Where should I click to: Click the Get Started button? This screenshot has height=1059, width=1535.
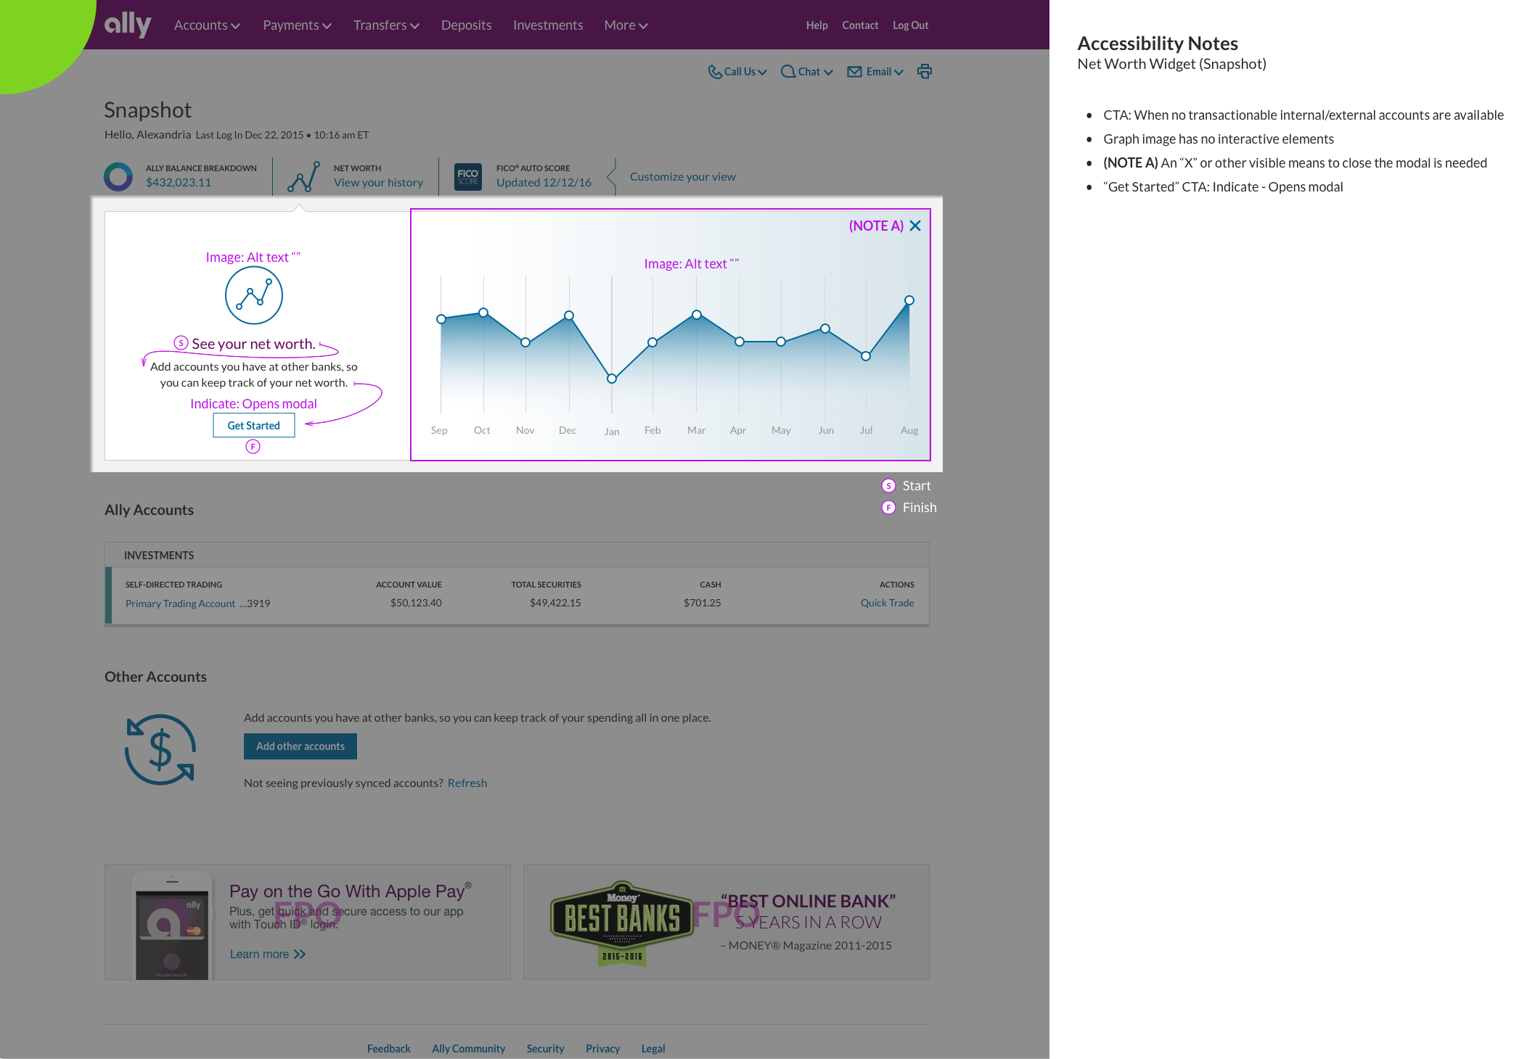[253, 425]
